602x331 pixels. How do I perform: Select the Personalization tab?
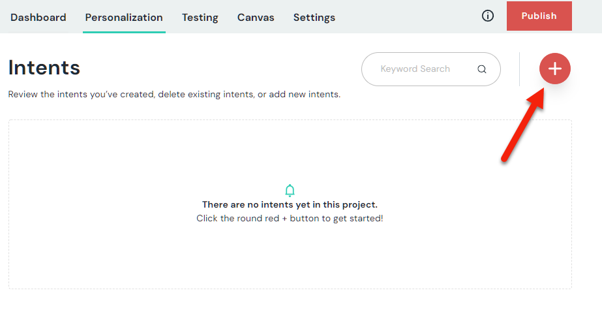(124, 18)
